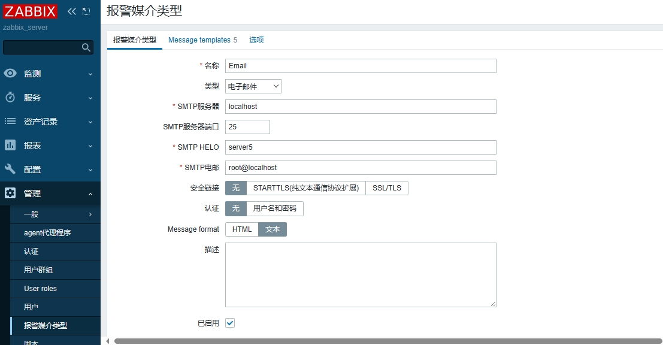Image resolution: width=663 pixels, height=345 pixels.
Task: Open 服务 menu via stopwatch icon
Action: (10, 98)
